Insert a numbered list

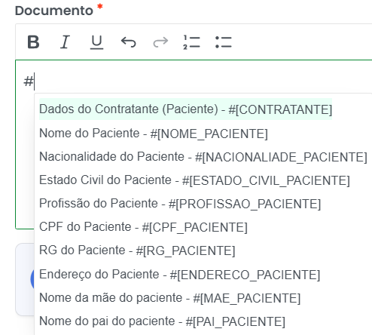191,41
